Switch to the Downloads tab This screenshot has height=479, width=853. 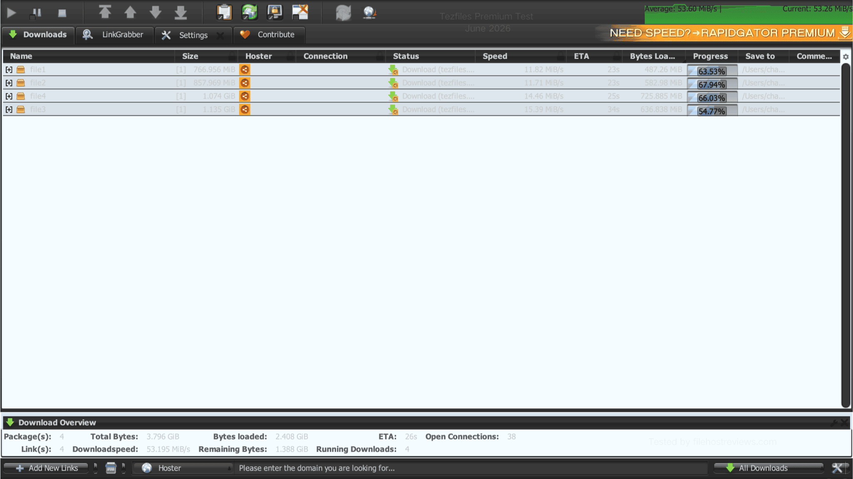pyautogui.click(x=38, y=35)
